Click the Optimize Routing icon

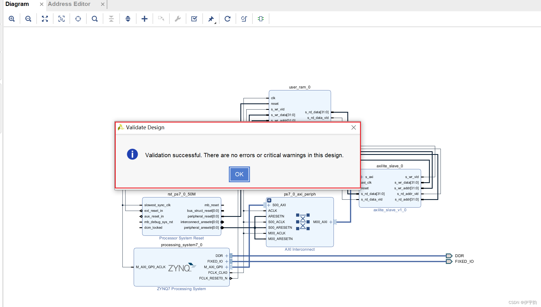click(244, 19)
